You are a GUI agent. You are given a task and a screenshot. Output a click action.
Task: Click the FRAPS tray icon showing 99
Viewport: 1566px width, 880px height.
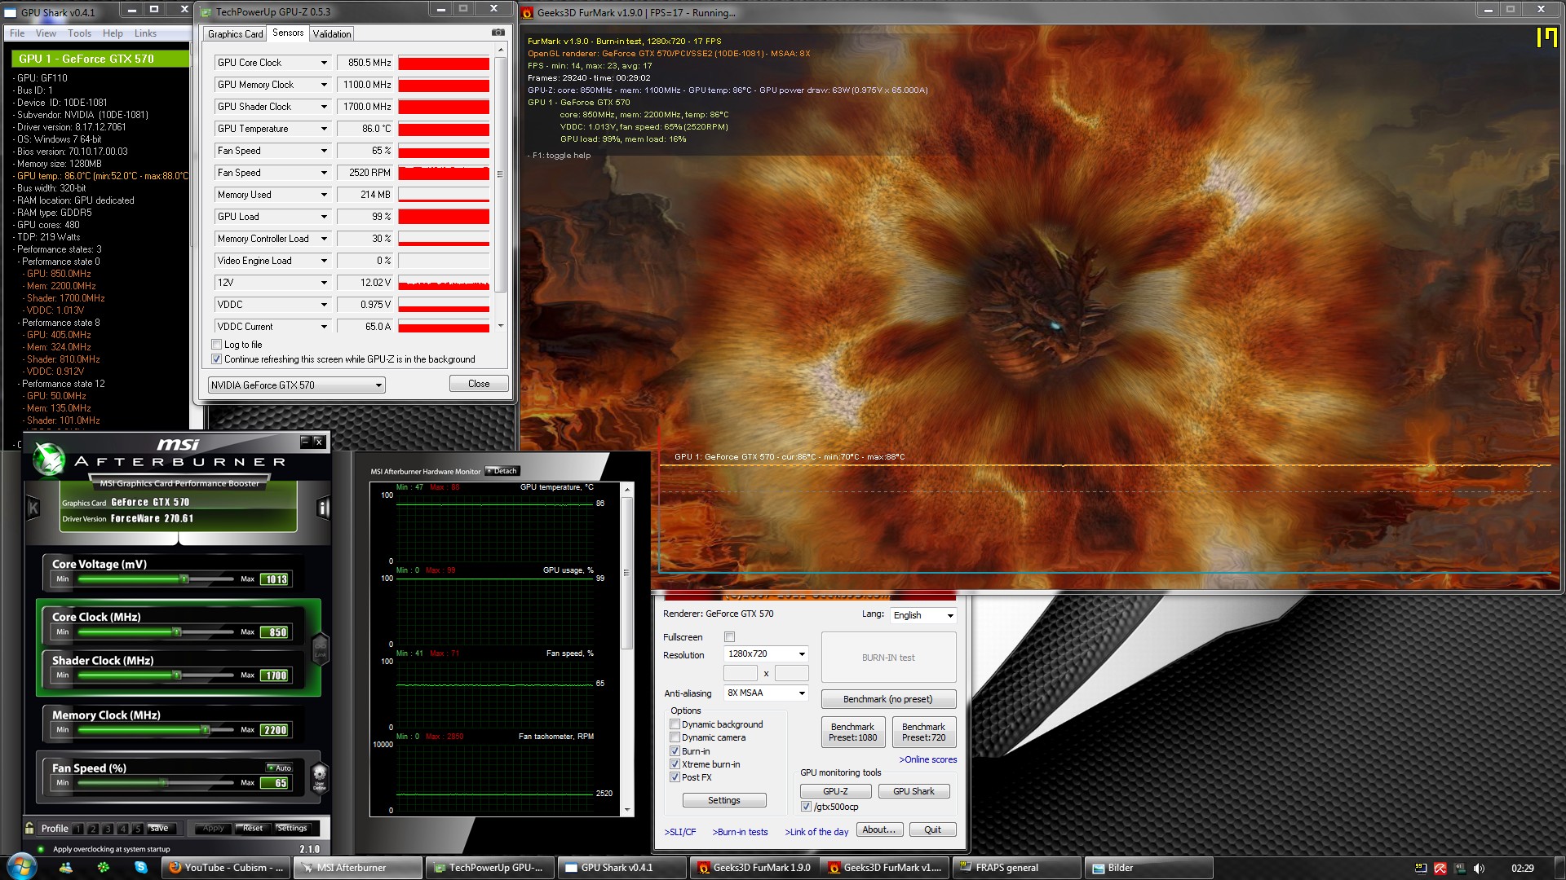[1421, 869]
